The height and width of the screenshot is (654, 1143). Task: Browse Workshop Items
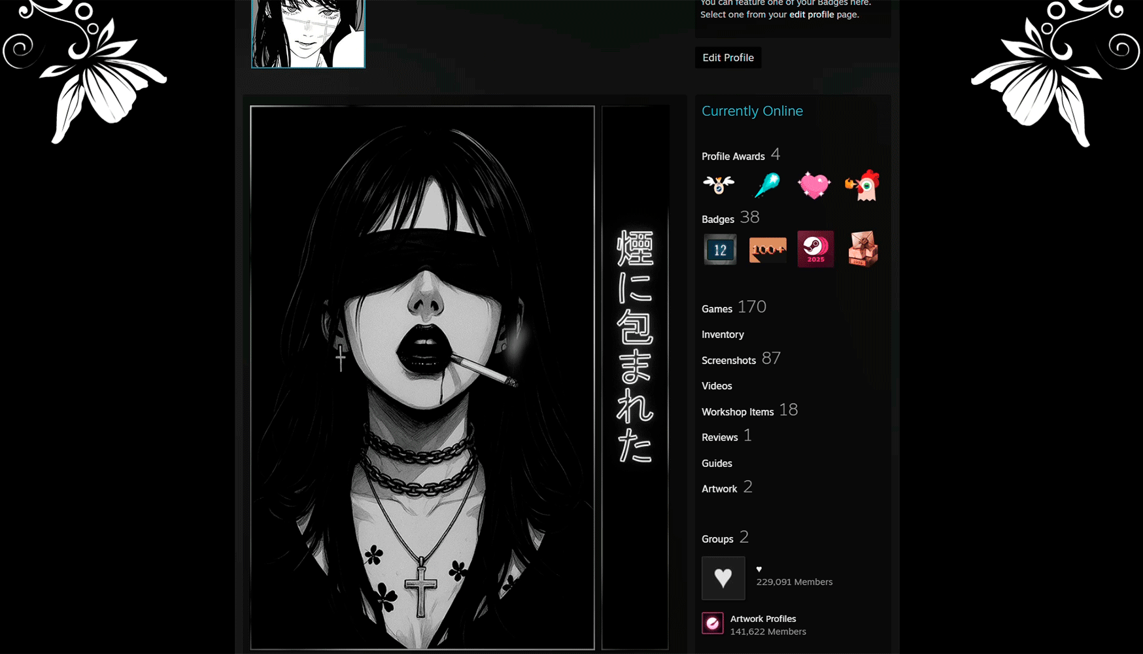click(738, 412)
